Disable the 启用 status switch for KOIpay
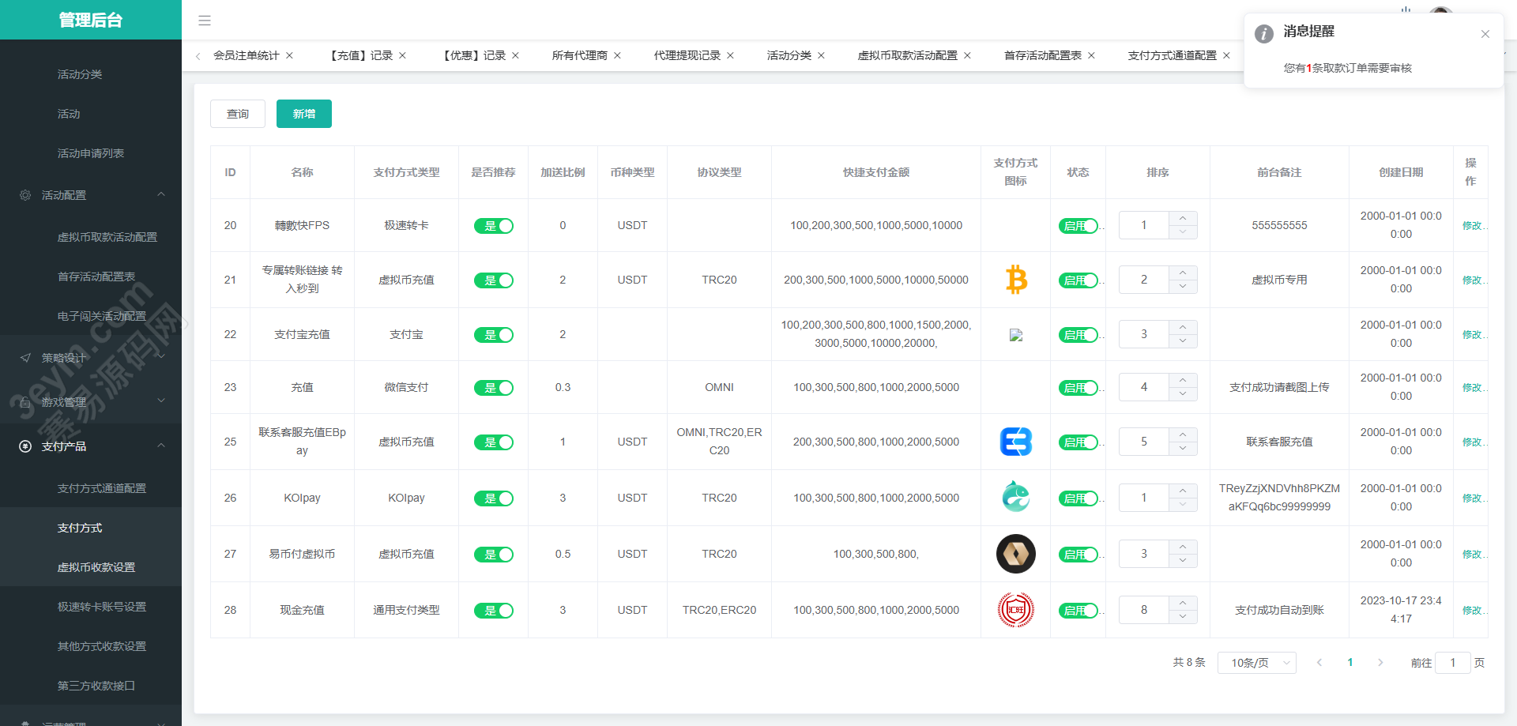Viewport: 1517px width, 726px height. click(1078, 498)
